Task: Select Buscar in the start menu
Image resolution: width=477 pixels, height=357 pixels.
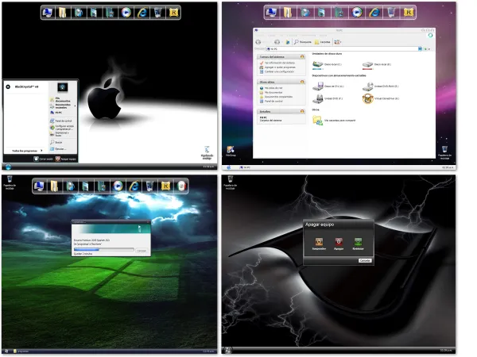Action: 56,142
